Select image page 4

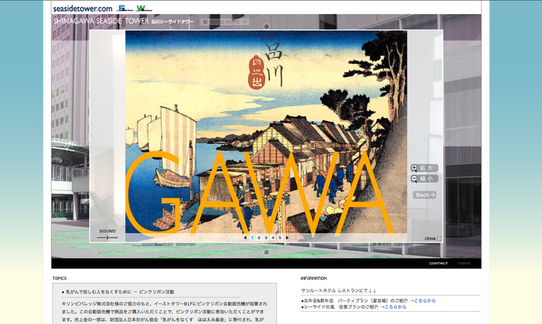[x=273, y=238]
